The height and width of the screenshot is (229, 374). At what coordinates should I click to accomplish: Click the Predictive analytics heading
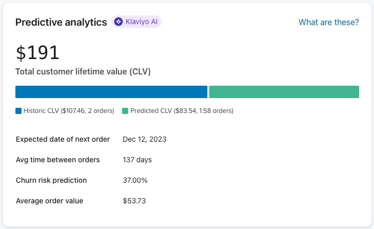coord(61,22)
